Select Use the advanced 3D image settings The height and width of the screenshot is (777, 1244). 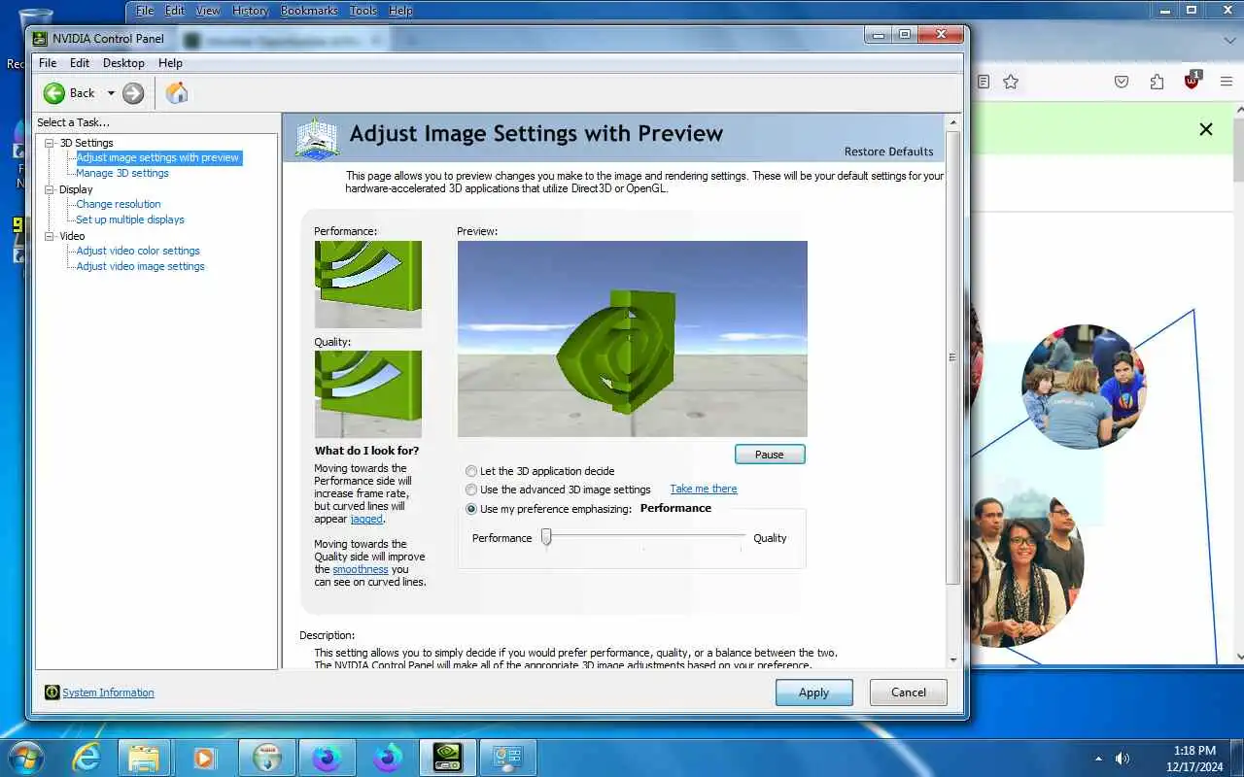(471, 490)
